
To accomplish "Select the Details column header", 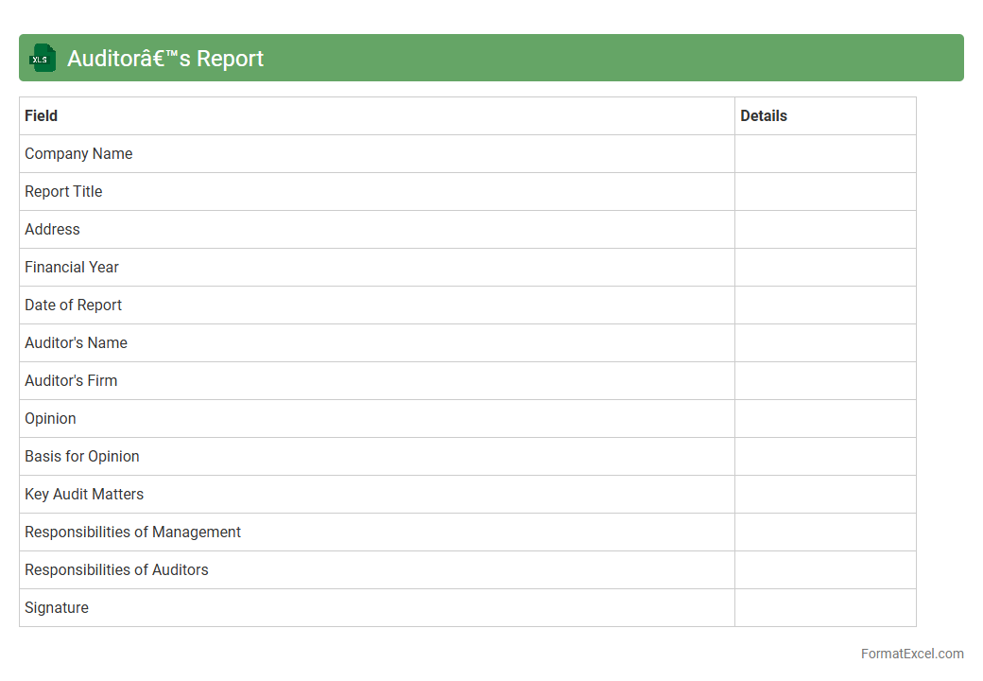I will [x=764, y=115].
